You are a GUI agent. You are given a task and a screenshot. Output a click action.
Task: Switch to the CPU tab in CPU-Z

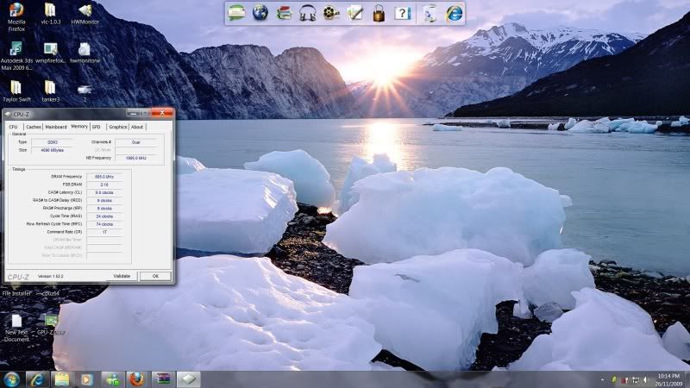click(13, 127)
